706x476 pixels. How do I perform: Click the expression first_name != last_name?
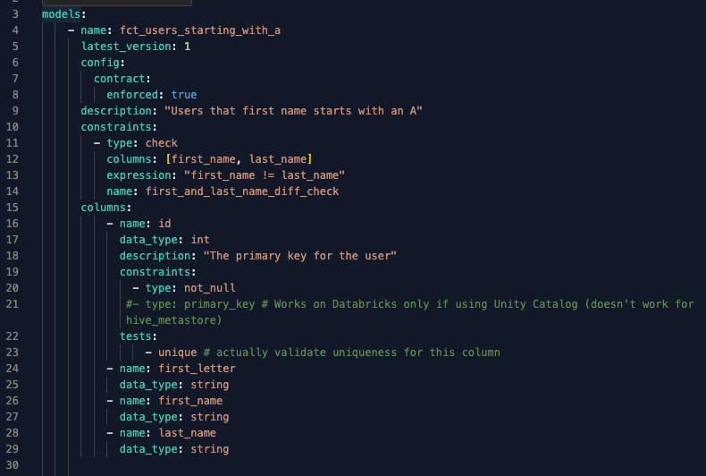[x=265, y=175]
